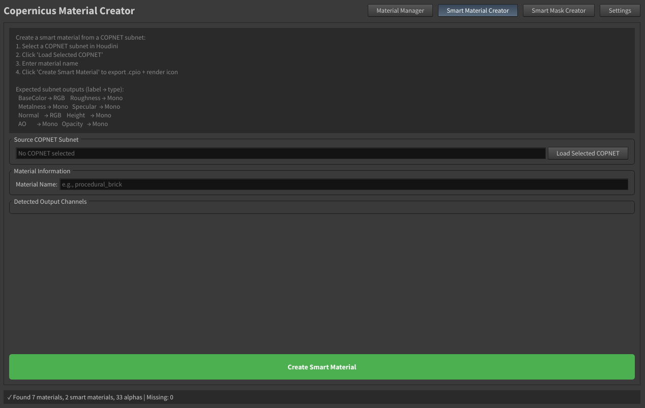Open the Settings tab
Screen dimensions: 645x408
coord(619,11)
